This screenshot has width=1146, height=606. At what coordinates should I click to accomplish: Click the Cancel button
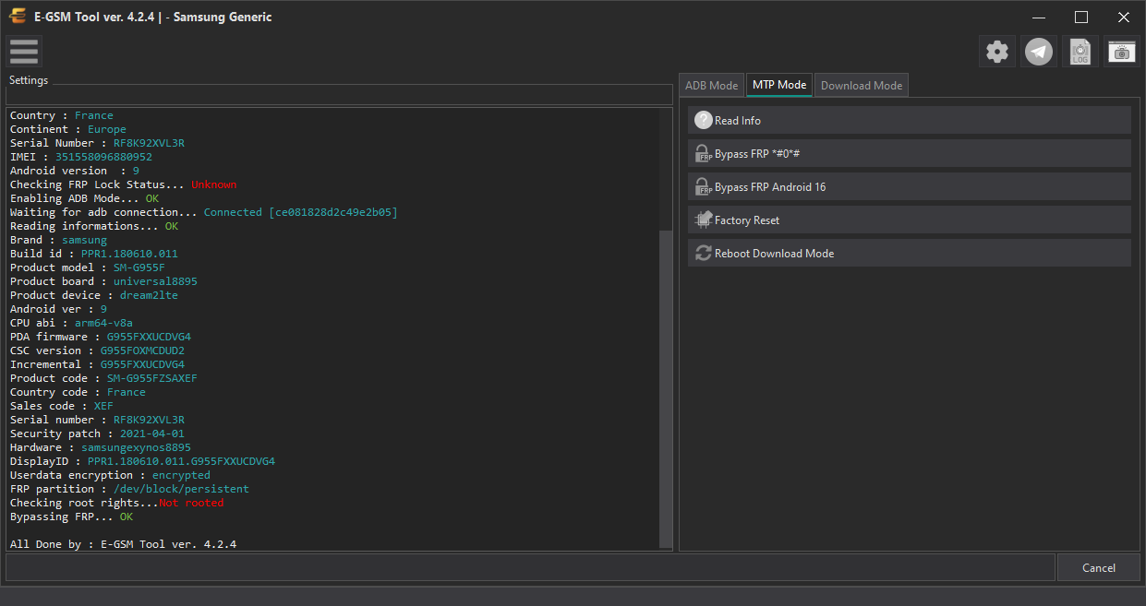(x=1098, y=567)
